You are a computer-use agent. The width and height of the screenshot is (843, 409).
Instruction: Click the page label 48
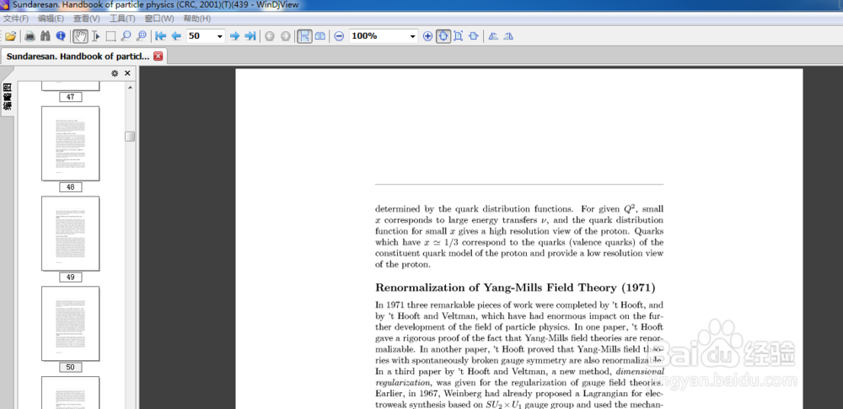(71, 187)
